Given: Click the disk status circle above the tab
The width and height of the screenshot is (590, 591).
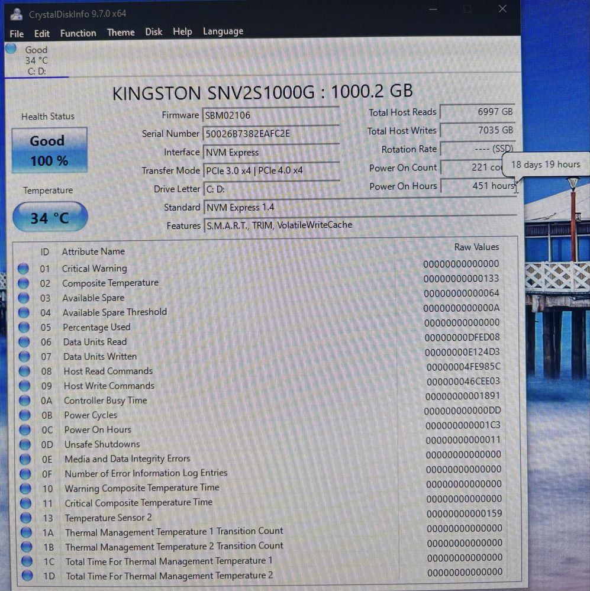Looking at the screenshot, I should 11,49.
